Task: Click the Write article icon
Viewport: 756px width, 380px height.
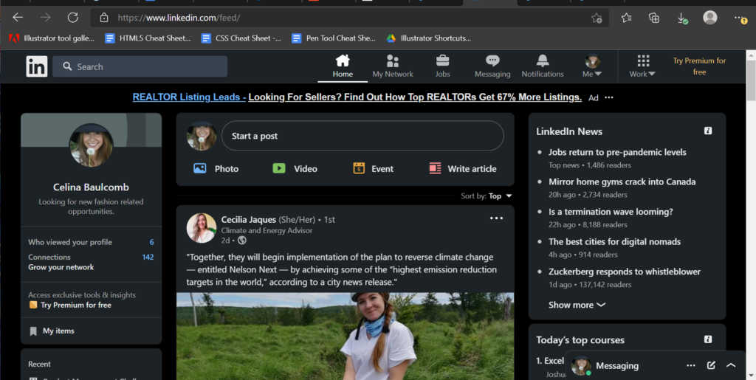Action: (x=435, y=168)
